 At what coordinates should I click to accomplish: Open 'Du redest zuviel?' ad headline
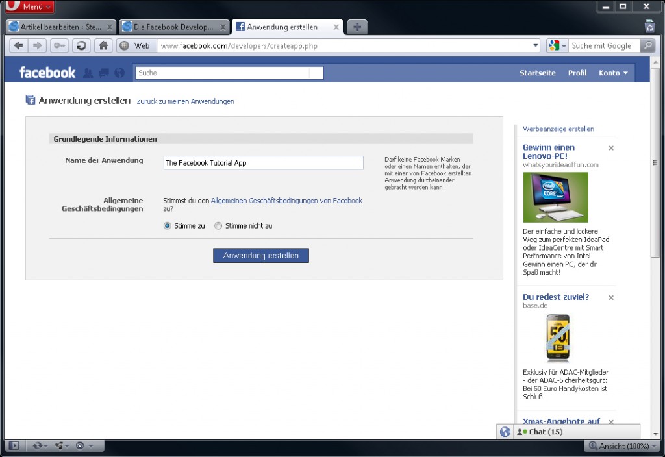click(x=556, y=297)
